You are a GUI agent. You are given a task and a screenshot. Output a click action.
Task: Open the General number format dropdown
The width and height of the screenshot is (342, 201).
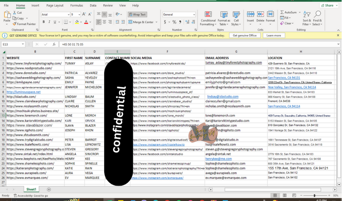tap(194, 15)
